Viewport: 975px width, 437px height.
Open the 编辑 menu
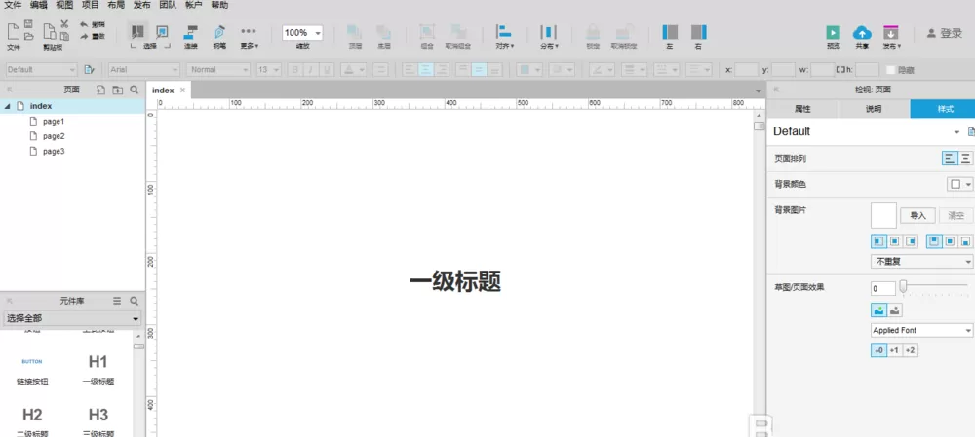click(39, 5)
